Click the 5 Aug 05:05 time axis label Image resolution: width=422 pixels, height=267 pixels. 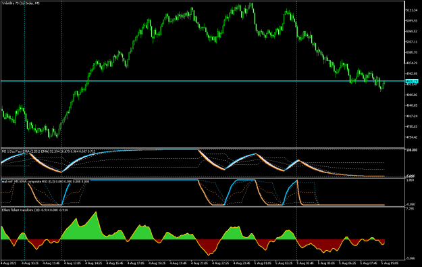327,263
